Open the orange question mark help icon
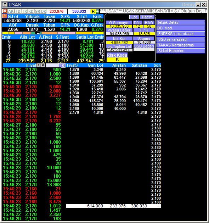This screenshot has width=209, height=223. pos(5,16)
